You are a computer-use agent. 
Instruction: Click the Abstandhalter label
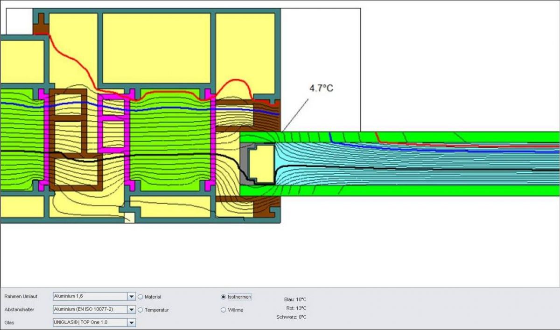(x=20, y=309)
